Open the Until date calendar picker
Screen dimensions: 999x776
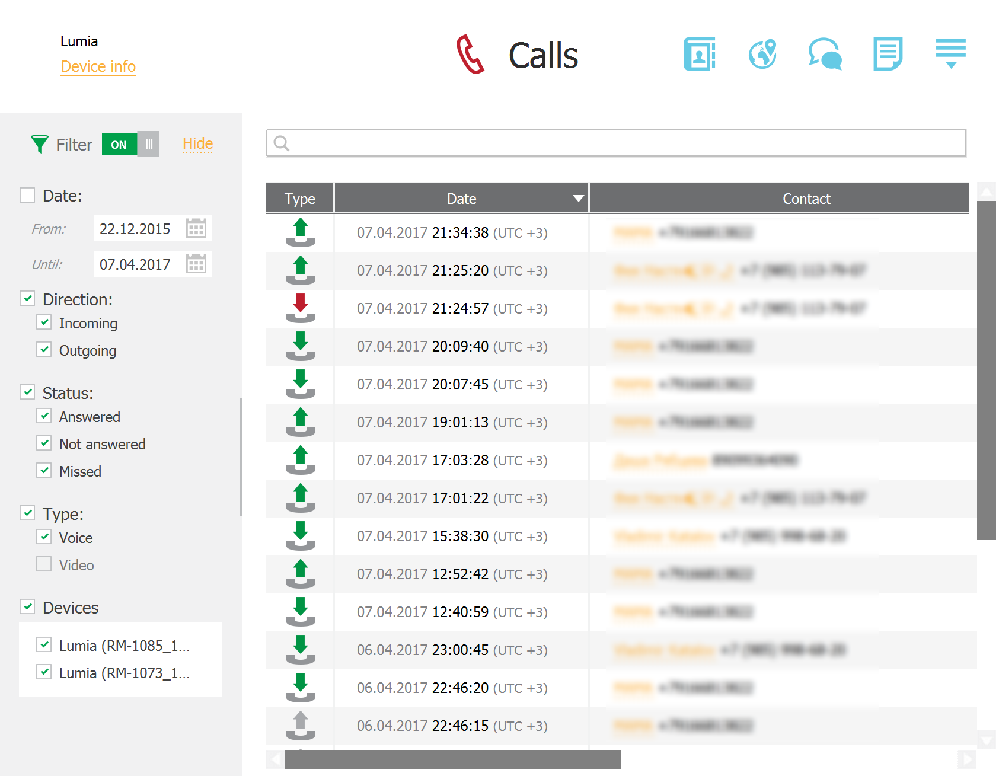[197, 264]
